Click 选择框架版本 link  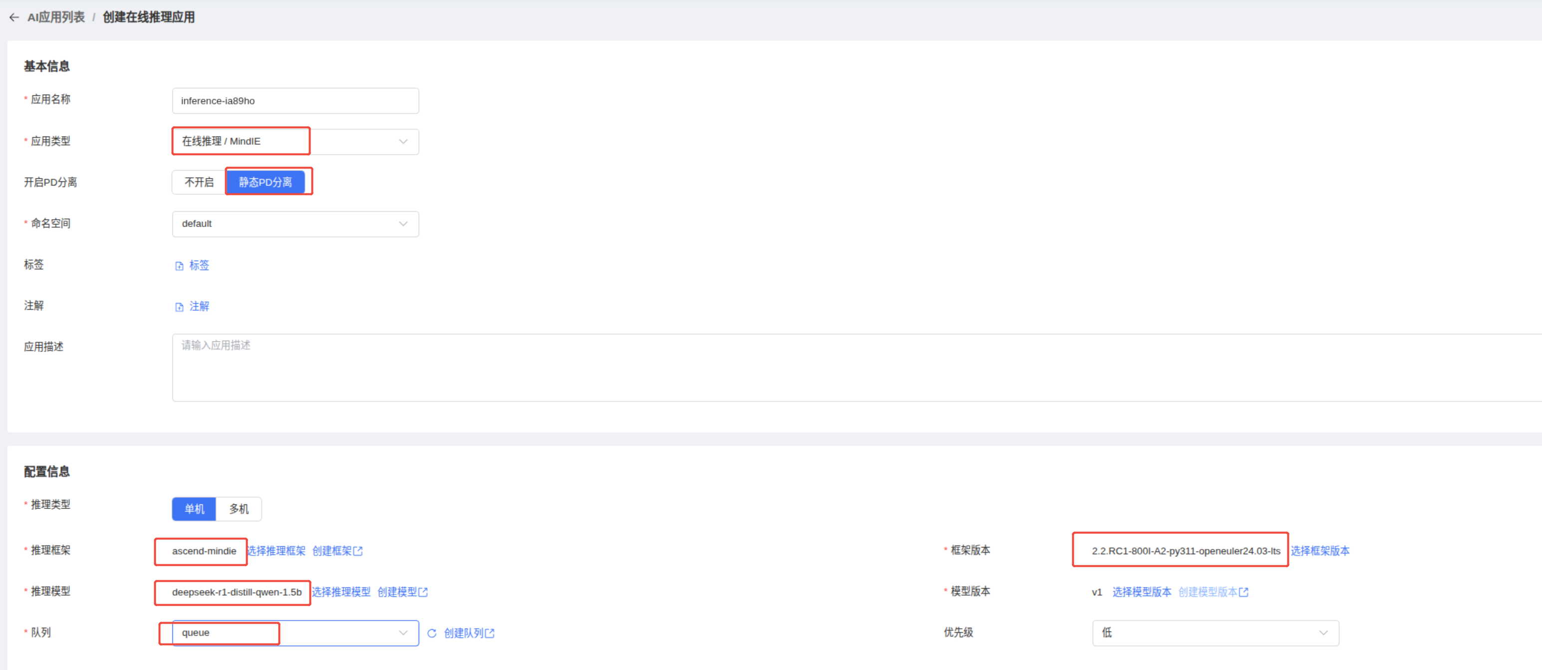pos(1319,551)
